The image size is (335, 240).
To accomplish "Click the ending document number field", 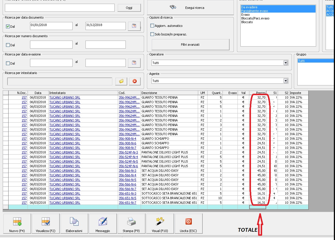I will coord(105,45).
